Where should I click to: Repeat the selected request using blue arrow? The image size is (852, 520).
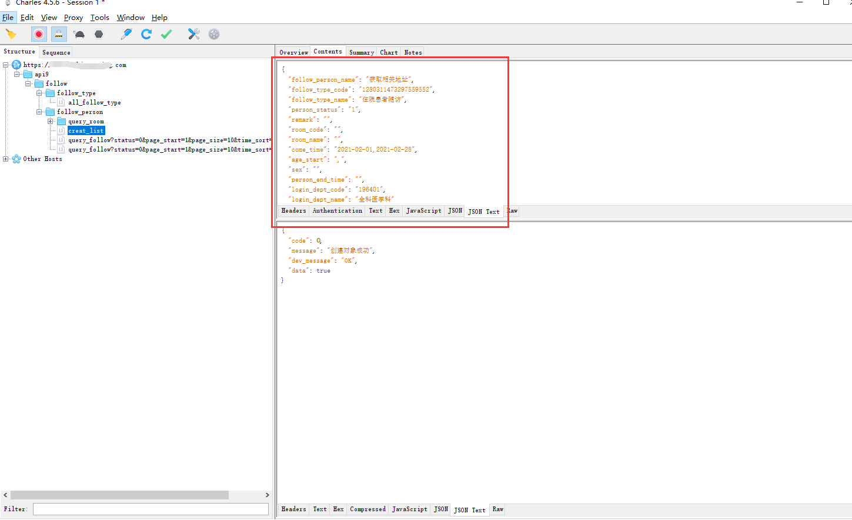click(x=146, y=34)
